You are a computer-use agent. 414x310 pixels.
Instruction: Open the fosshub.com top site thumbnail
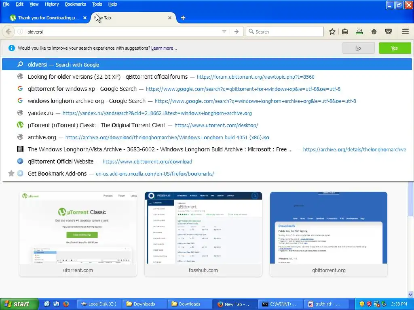click(203, 234)
